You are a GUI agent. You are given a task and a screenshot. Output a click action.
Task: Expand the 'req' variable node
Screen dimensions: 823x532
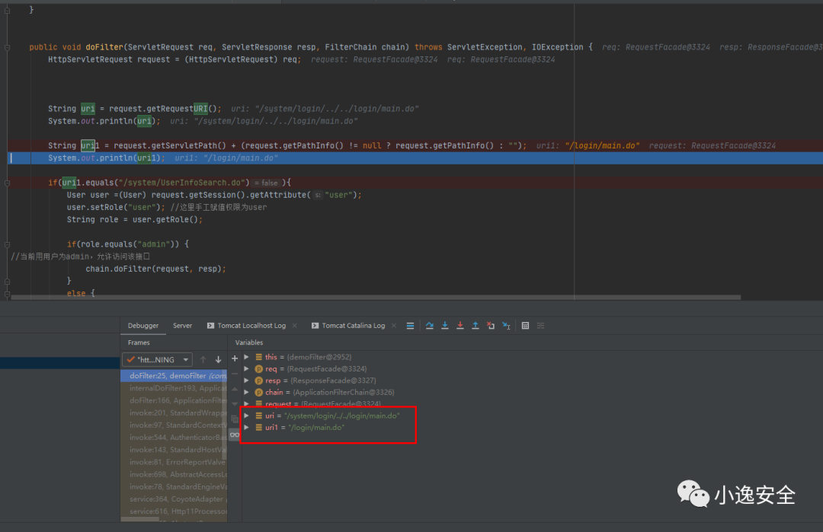(x=246, y=368)
